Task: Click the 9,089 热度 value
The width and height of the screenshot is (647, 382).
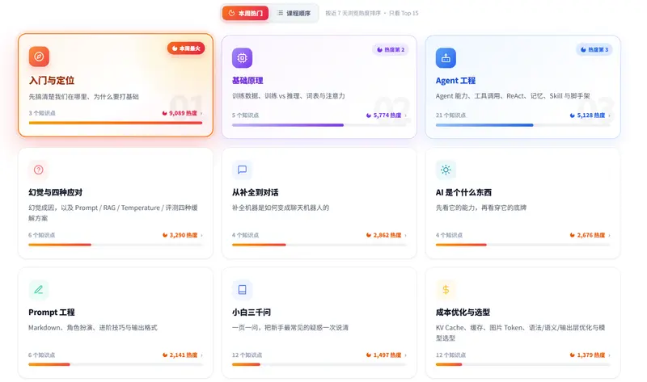Action: click(180, 113)
